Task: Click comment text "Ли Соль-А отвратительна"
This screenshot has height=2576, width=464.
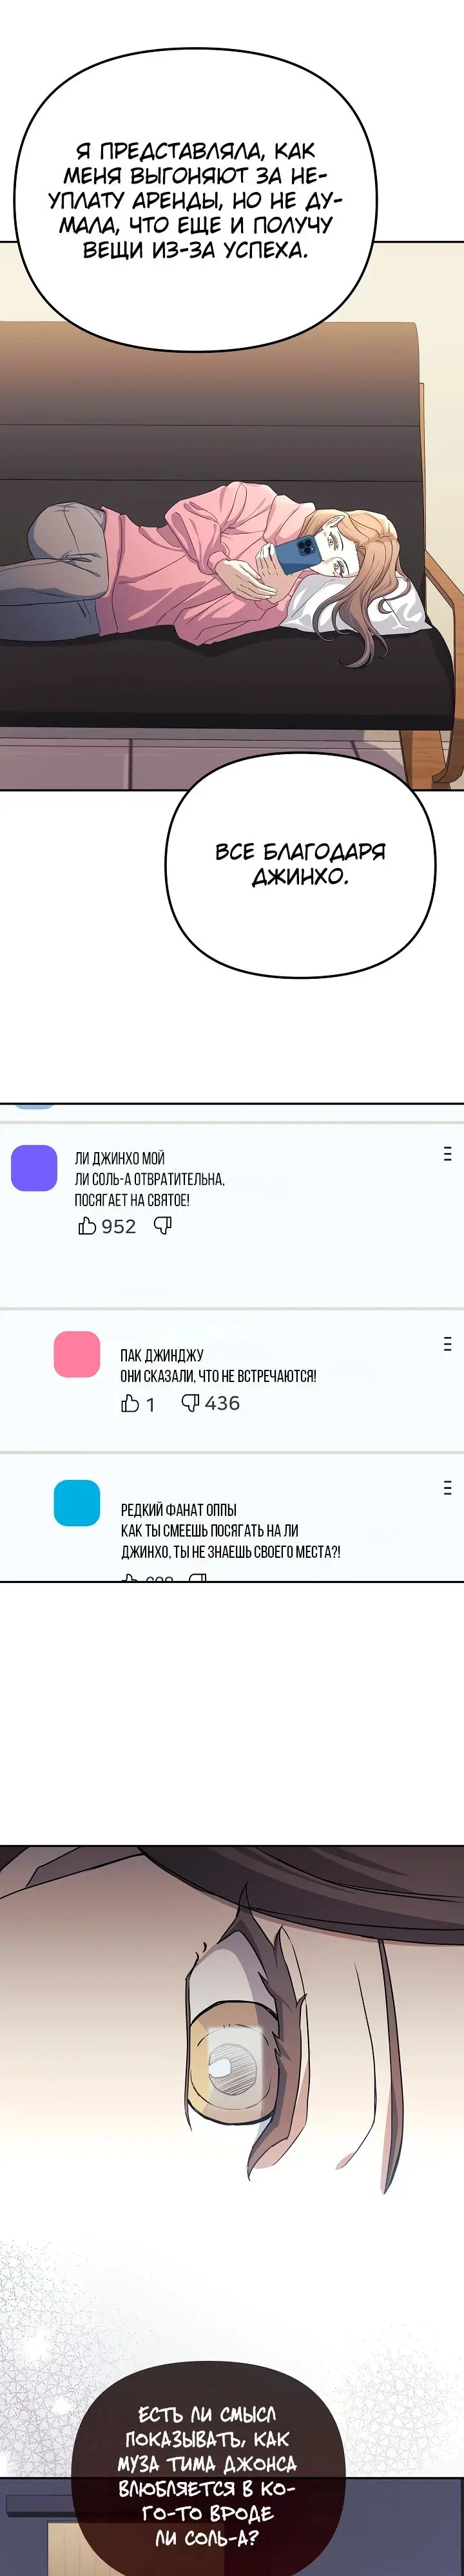Action: (149, 1179)
